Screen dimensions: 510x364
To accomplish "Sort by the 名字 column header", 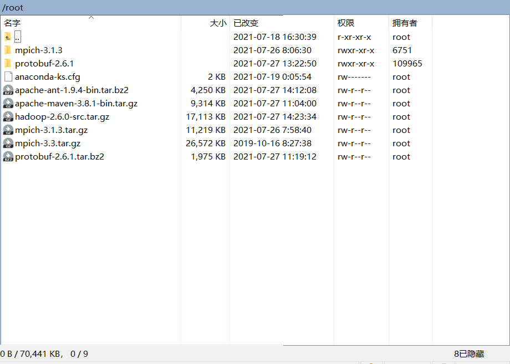I will (x=91, y=23).
